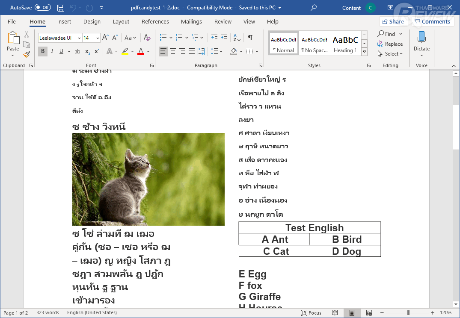
Task: Center-align the paragraph
Action: [173, 51]
